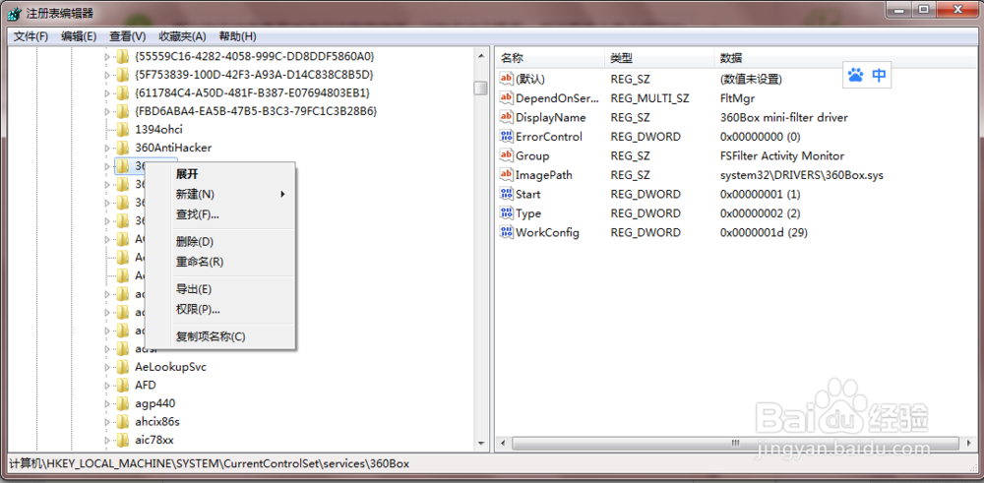Click the folder icon of agp440

pyautogui.click(x=122, y=403)
